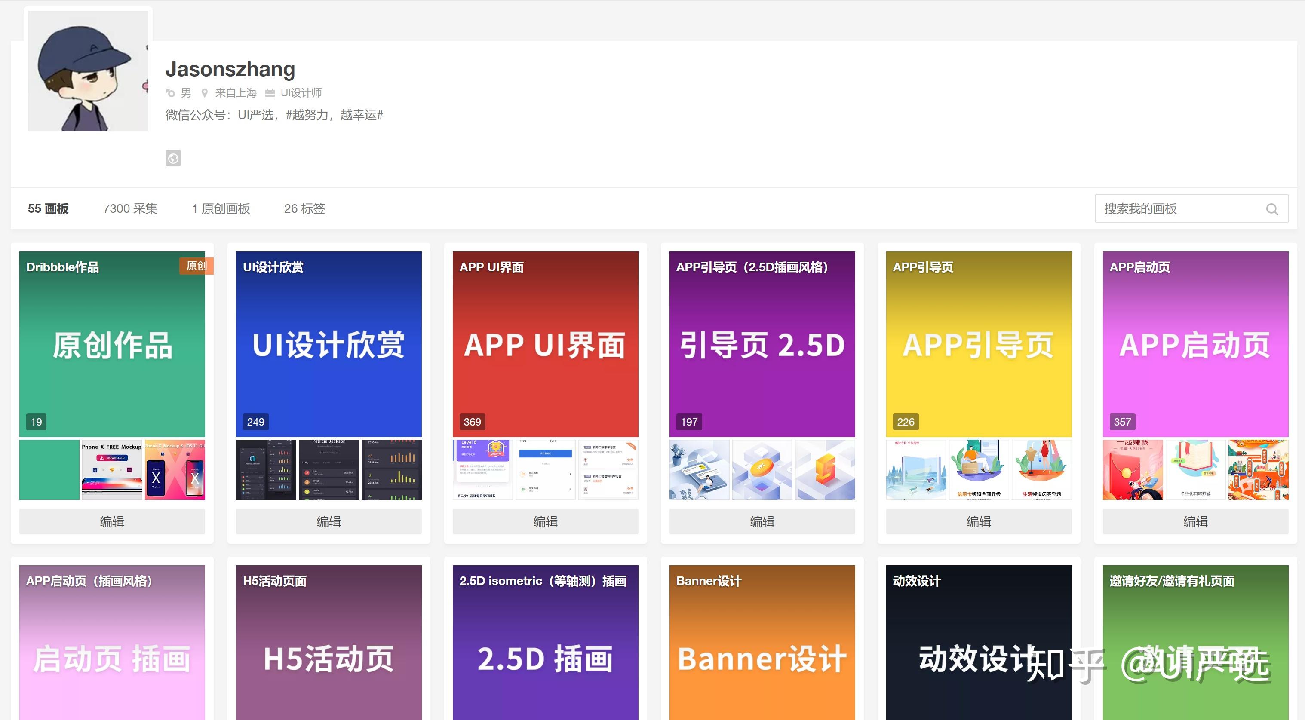Open the blue UI设计欣赏 board cover
Screen dimensions: 1305x720
tap(329, 344)
